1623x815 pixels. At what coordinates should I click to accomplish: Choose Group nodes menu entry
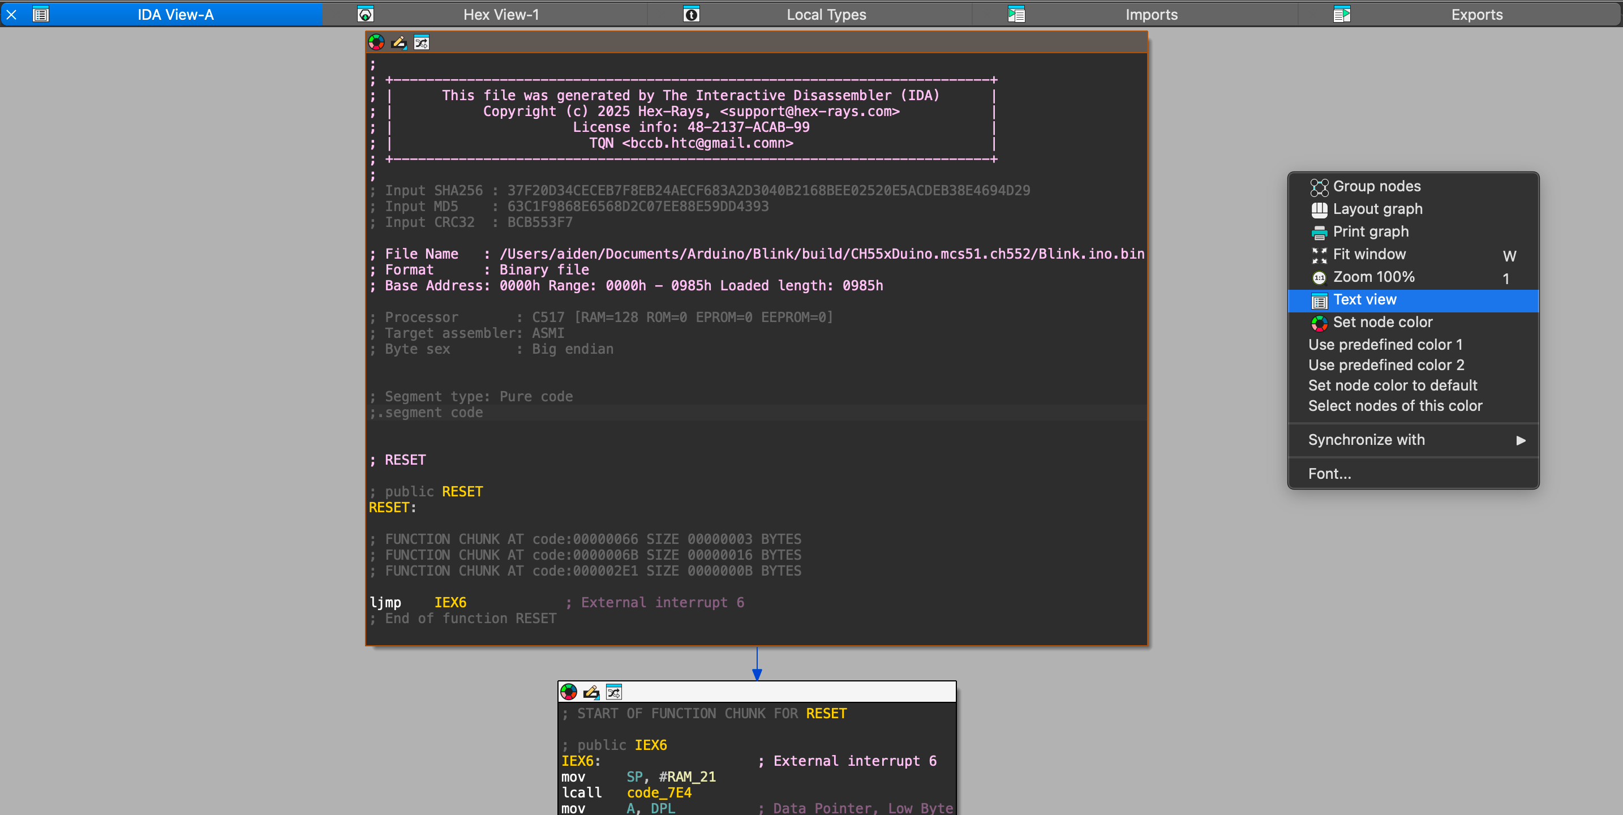point(1376,187)
